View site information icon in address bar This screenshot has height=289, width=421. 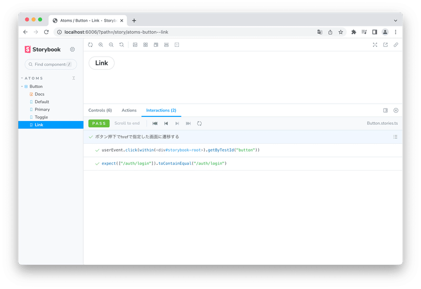(59, 32)
